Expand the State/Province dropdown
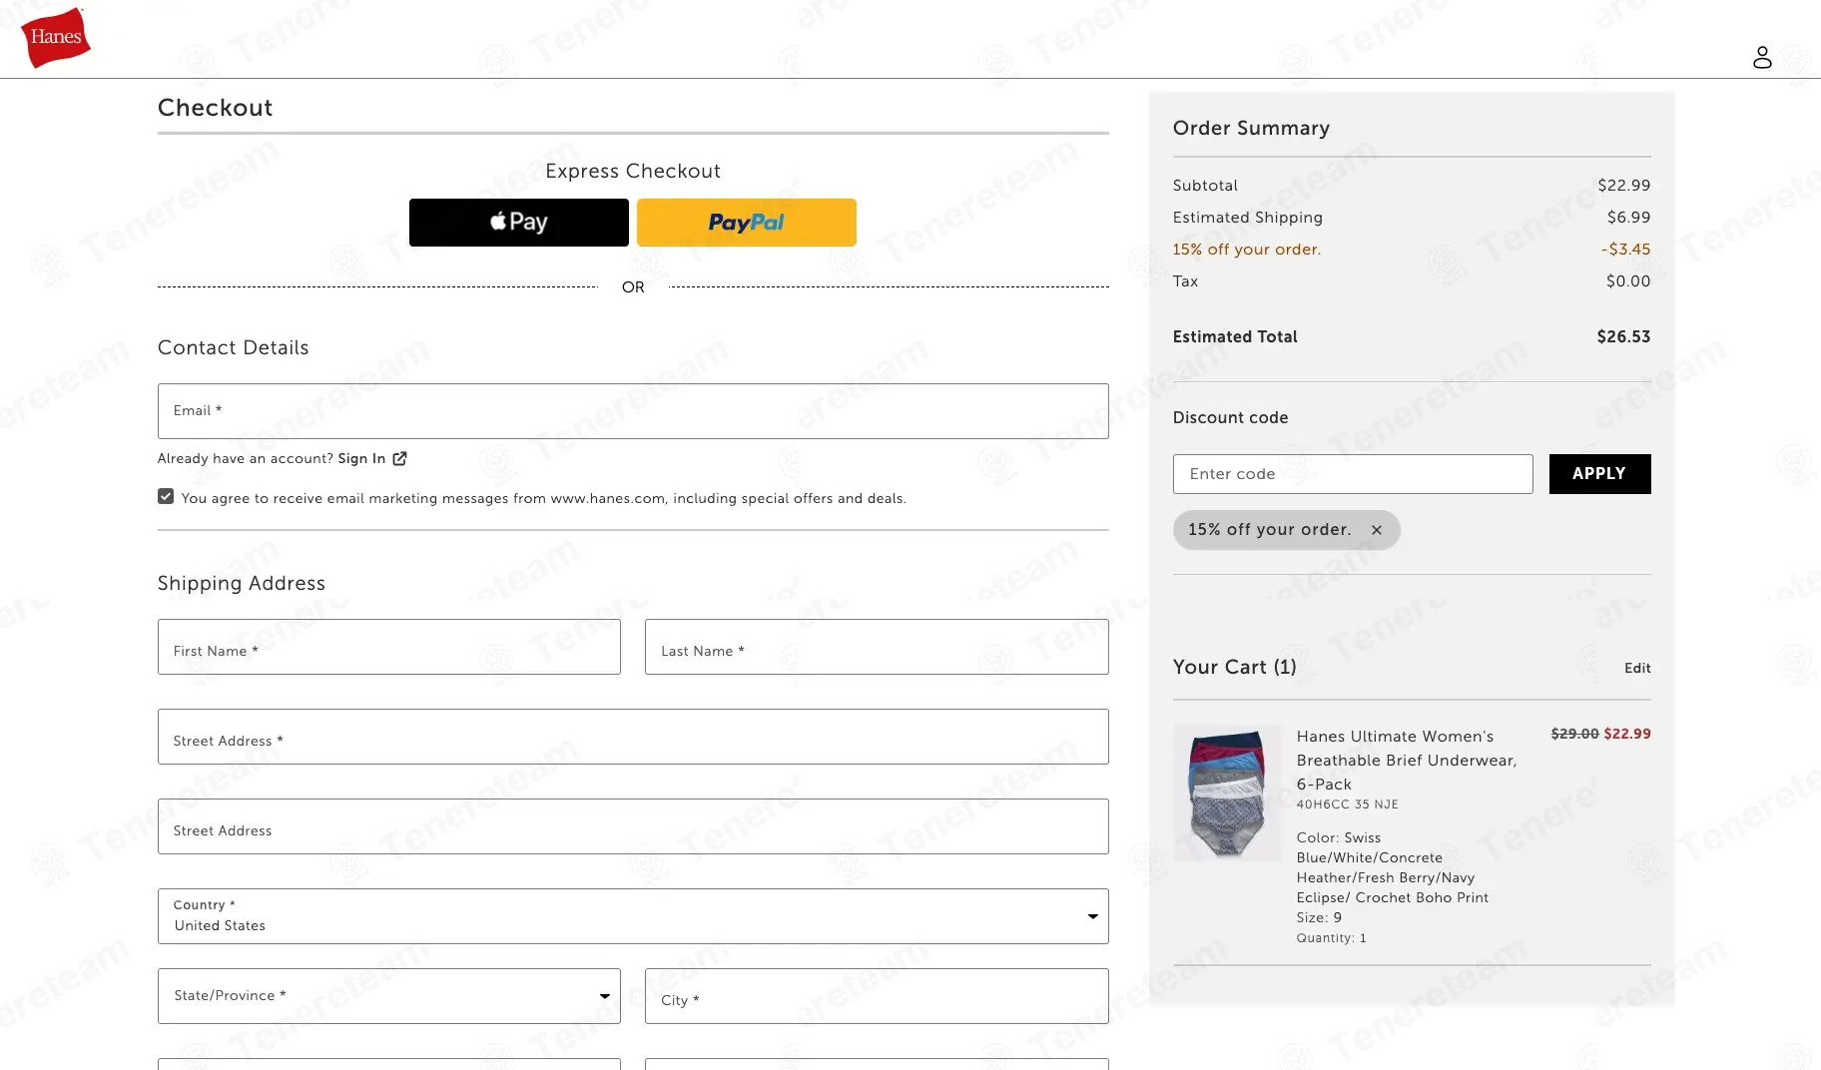The height and width of the screenshot is (1070, 1821). point(389,996)
